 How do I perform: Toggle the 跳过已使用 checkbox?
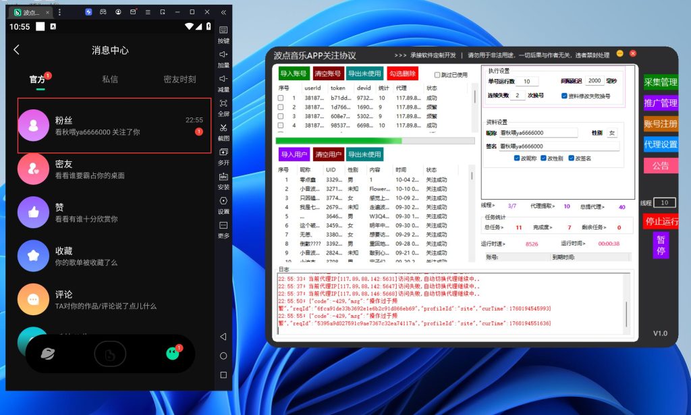pos(437,75)
